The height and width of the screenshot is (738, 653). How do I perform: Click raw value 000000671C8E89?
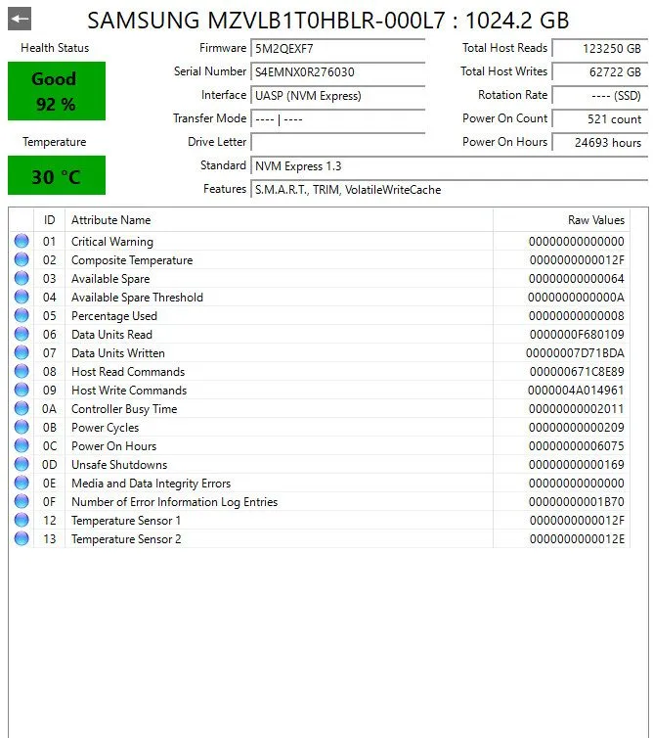pyautogui.click(x=577, y=372)
